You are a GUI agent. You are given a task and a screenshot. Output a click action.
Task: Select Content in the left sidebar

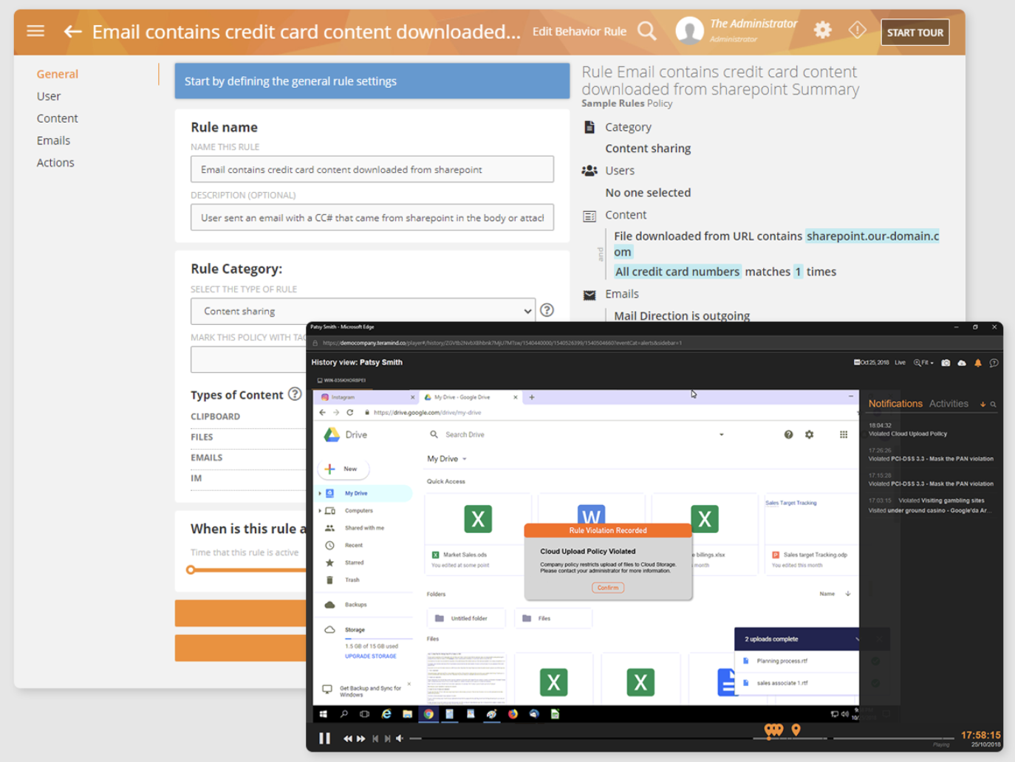(57, 118)
